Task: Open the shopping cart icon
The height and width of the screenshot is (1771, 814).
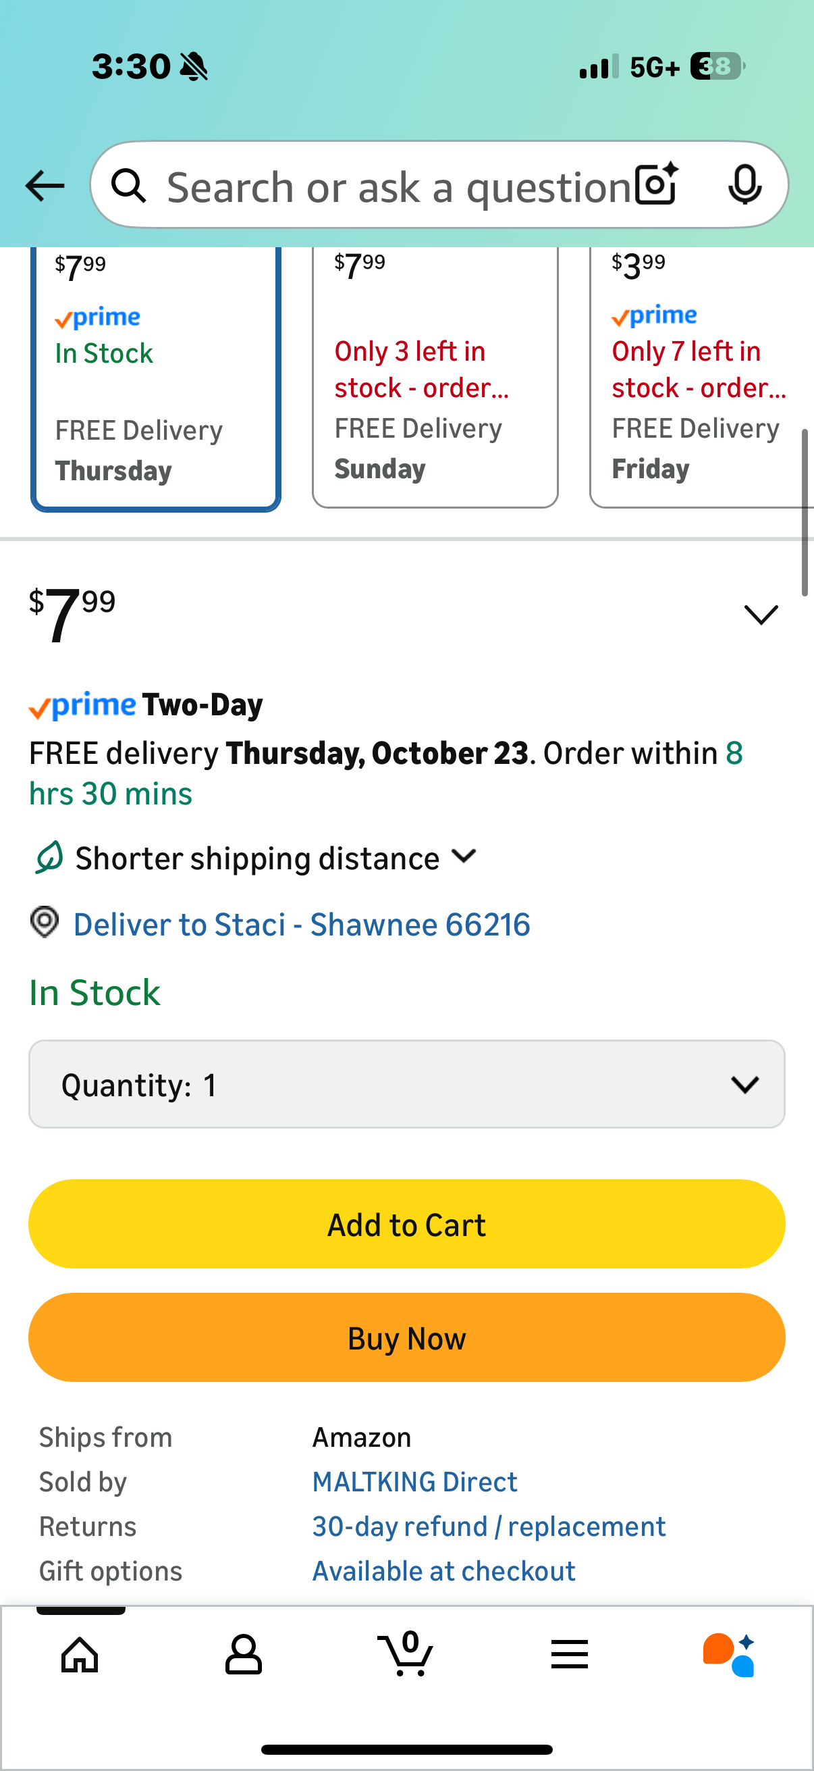Action: coord(406,1654)
